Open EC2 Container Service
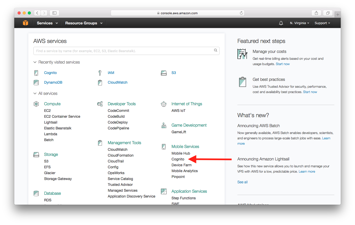Image resolution: width=355 pixels, height=225 pixels. pos(62,116)
